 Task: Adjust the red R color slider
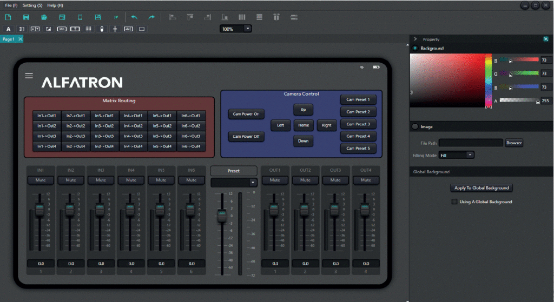(520, 61)
